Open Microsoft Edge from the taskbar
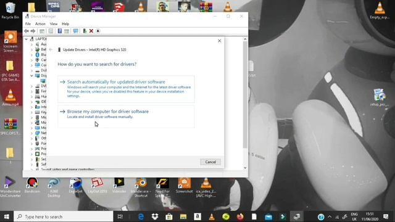The width and height of the screenshot is (395, 222). pyautogui.click(x=141, y=216)
